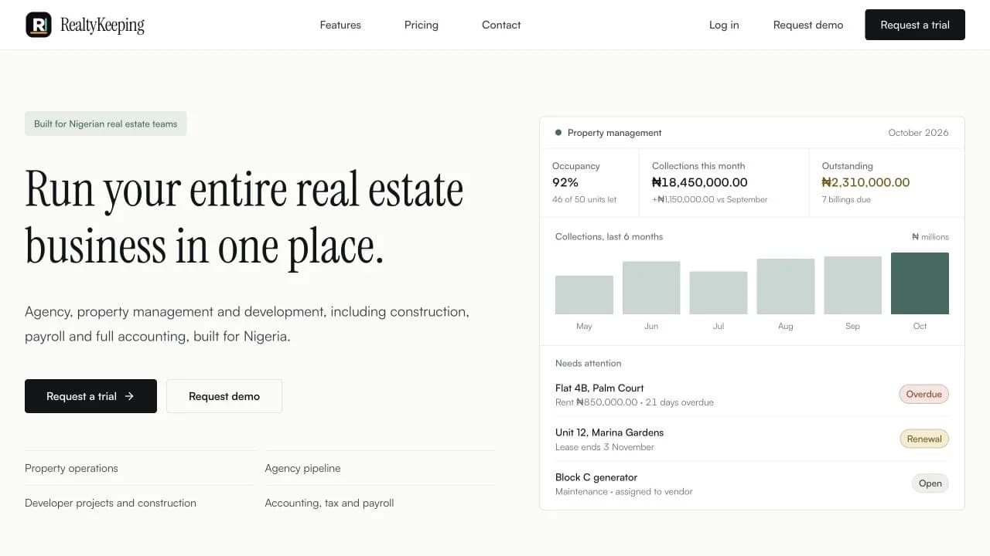Image resolution: width=990 pixels, height=556 pixels.
Task: Click the green status dot beside Property management
Action: (558, 133)
